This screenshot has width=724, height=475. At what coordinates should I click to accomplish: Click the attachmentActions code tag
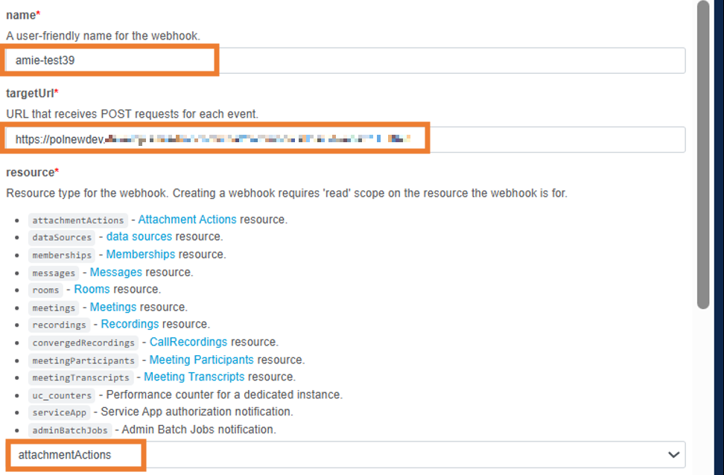pyautogui.click(x=78, y=220)
